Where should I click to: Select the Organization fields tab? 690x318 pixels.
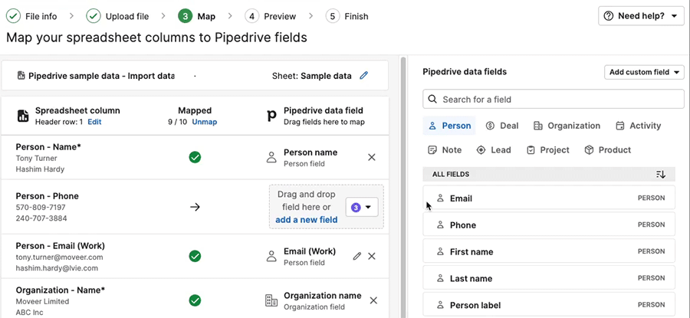coord(567,126)
